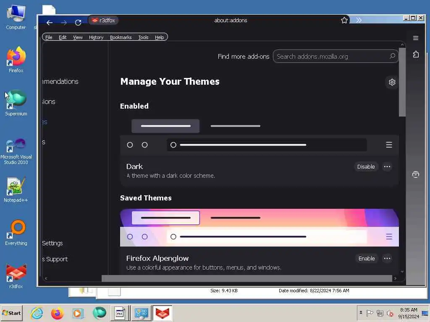The width and height of the screenshot is (430, 322).
Task: Open Add-ons Support link in sidebar
Action: coord(55,259)
